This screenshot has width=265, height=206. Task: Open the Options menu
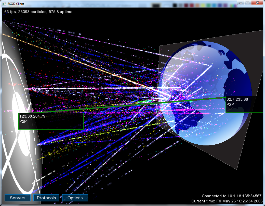pyautogui.click(x=75, y=198)
